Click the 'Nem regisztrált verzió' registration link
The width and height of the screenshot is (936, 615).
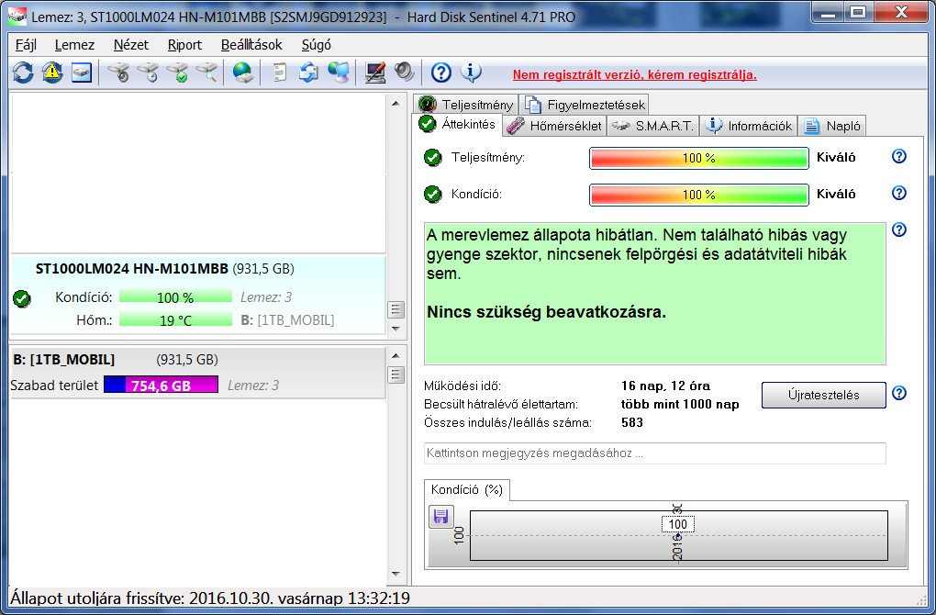[634, 74]
